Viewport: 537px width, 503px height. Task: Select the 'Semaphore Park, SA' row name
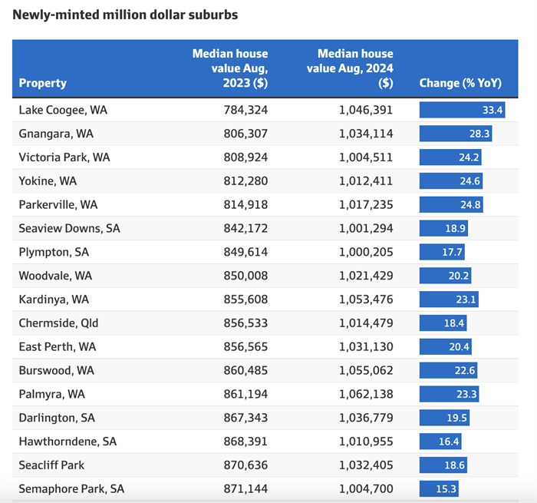point(71,488)
